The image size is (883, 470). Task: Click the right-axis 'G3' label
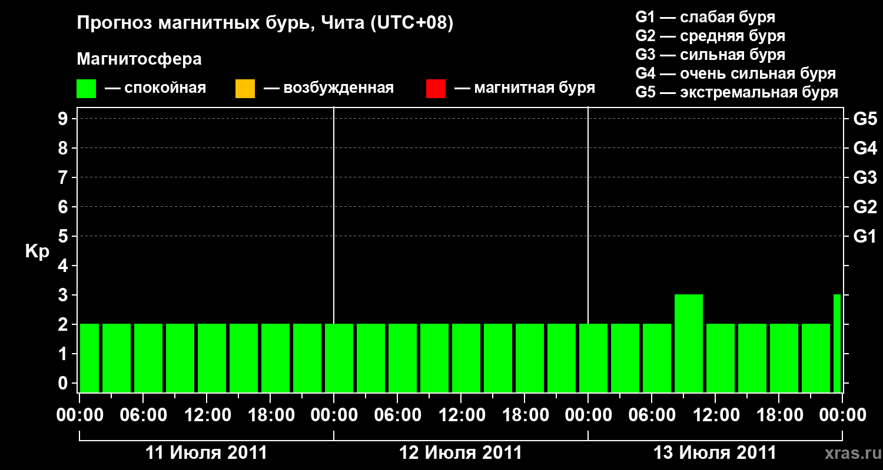point(865,178)
